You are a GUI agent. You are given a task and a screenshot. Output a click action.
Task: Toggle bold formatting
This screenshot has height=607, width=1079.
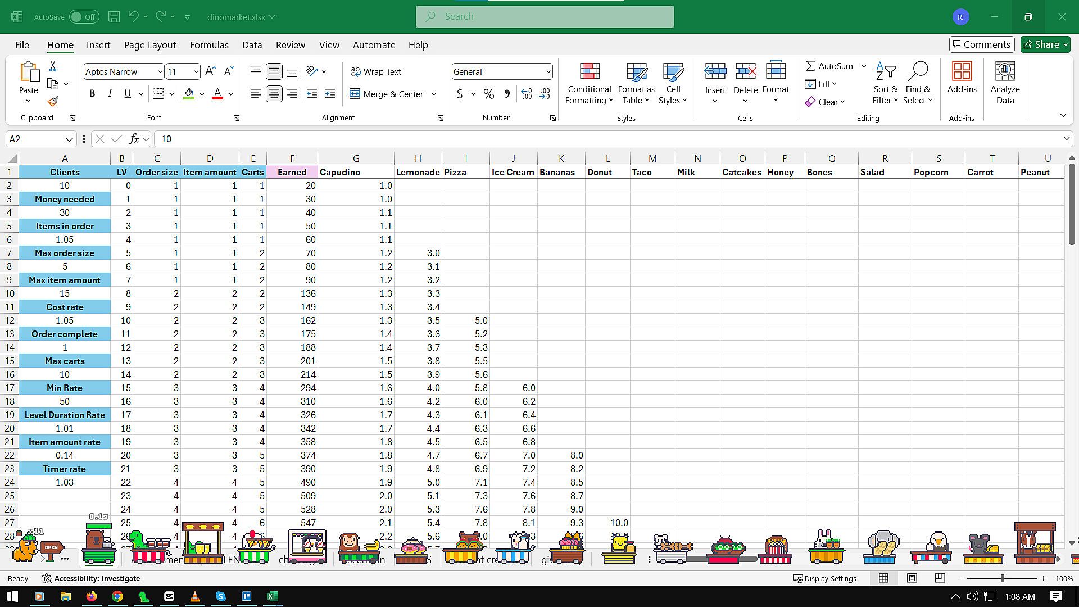tap(92, 94)
